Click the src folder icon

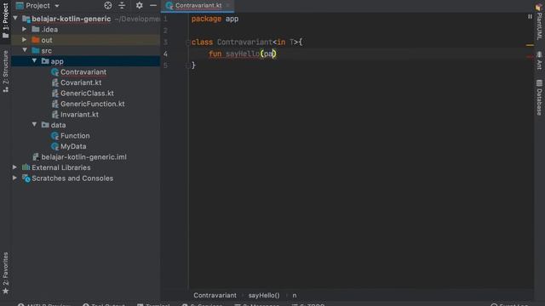(x=36, y=50)
